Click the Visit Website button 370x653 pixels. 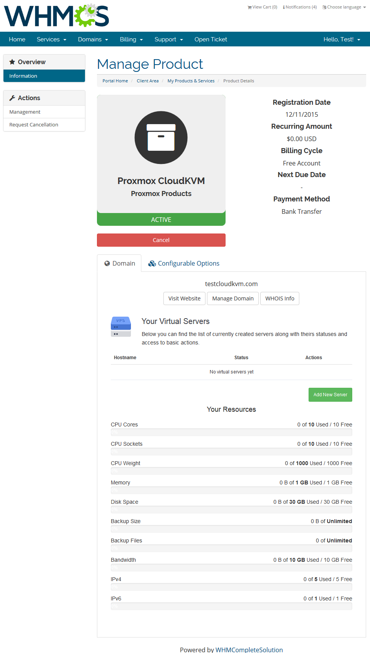coord(184,298)
